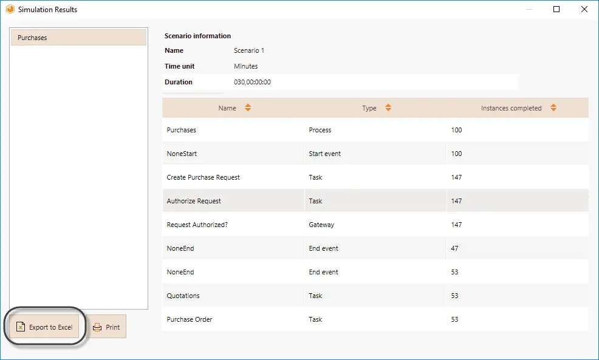Close the Simulation Results window
The height and width of the screenshot is (360, 599).
[x=584, y=9]
